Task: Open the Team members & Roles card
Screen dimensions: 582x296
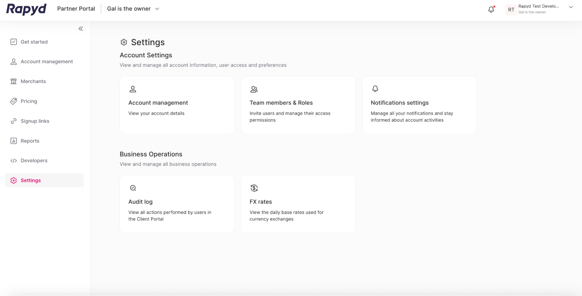Action: point(298,105)
